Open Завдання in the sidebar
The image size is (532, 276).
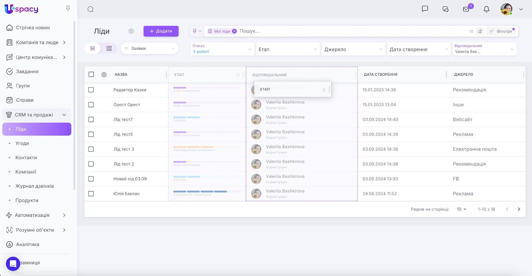[x=27, y=71]
